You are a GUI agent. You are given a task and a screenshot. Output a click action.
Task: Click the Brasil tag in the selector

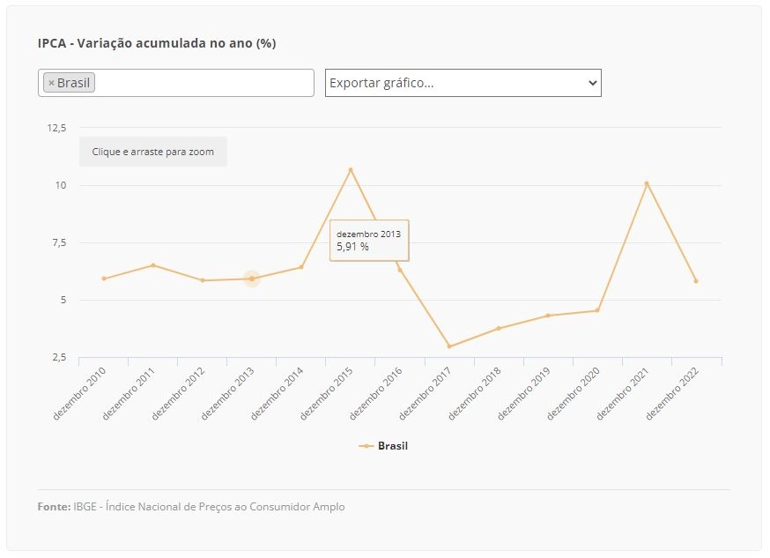(x=70, y=83)
